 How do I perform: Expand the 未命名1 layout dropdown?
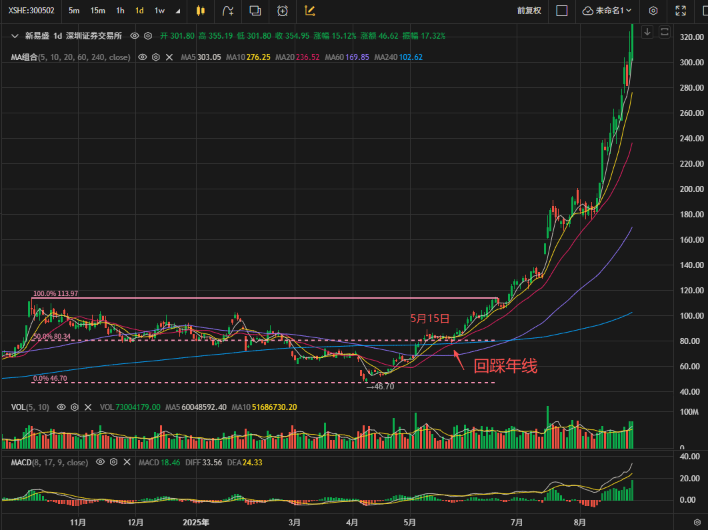click(607, 11)
